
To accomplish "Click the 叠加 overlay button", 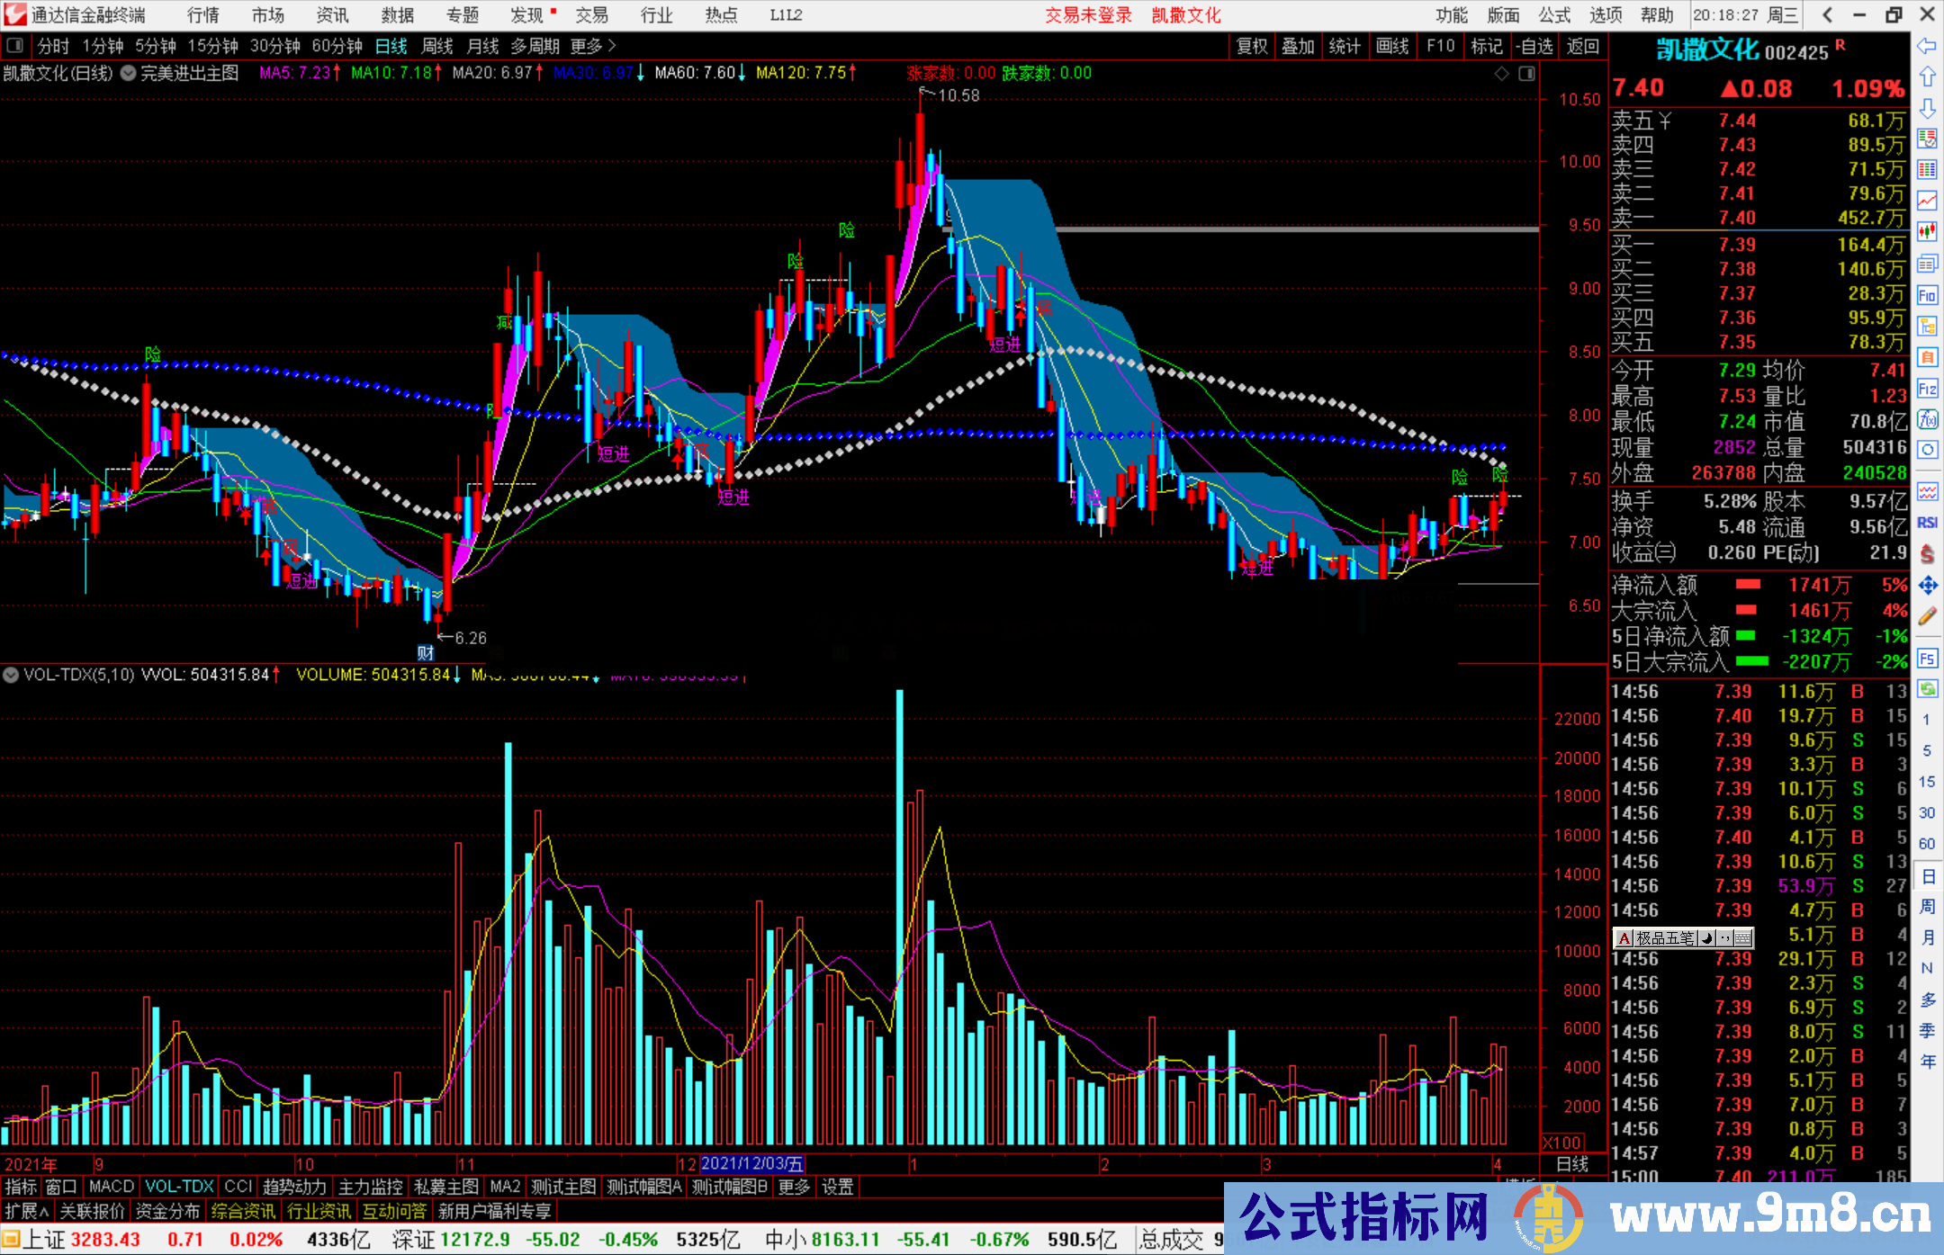I will tap(1298, 46).
